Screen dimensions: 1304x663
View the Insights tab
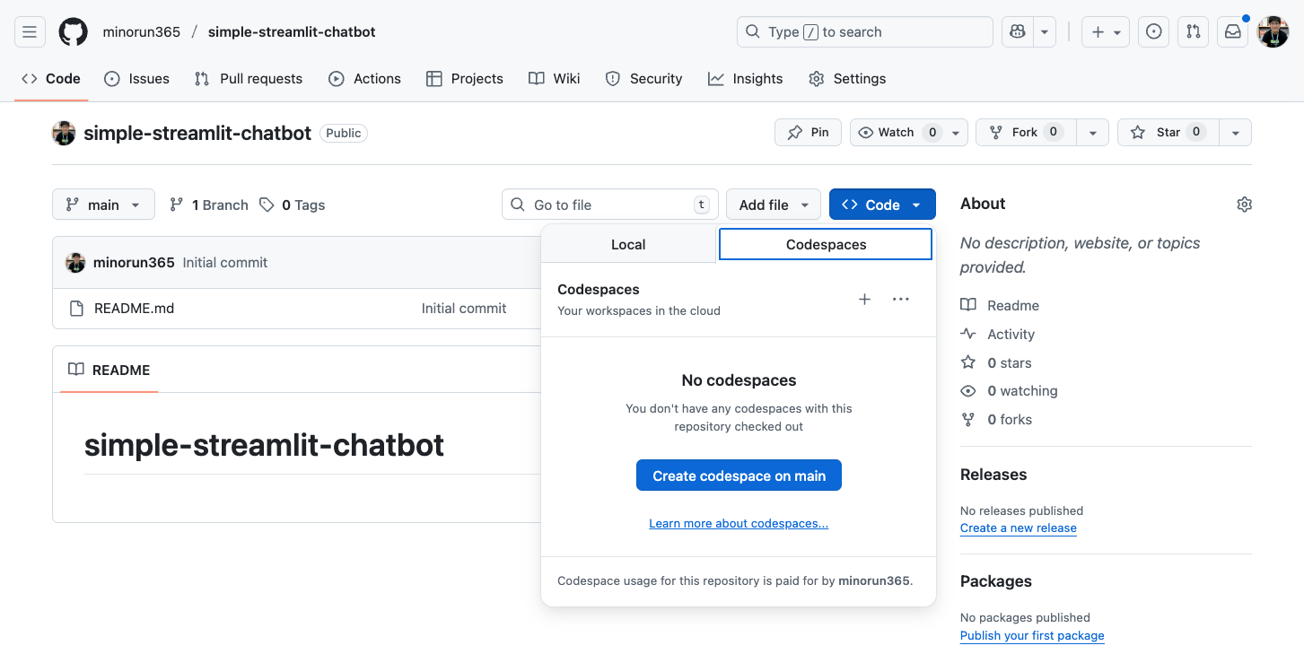[746, 79]
